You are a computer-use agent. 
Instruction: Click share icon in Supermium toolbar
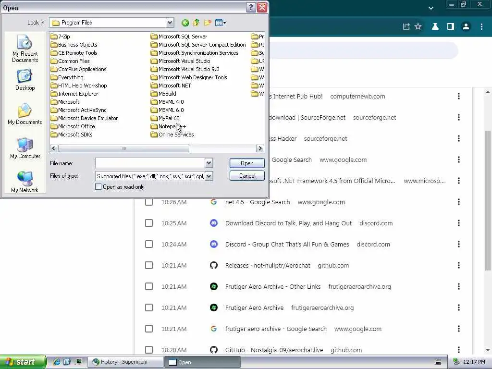coord(406,27)
